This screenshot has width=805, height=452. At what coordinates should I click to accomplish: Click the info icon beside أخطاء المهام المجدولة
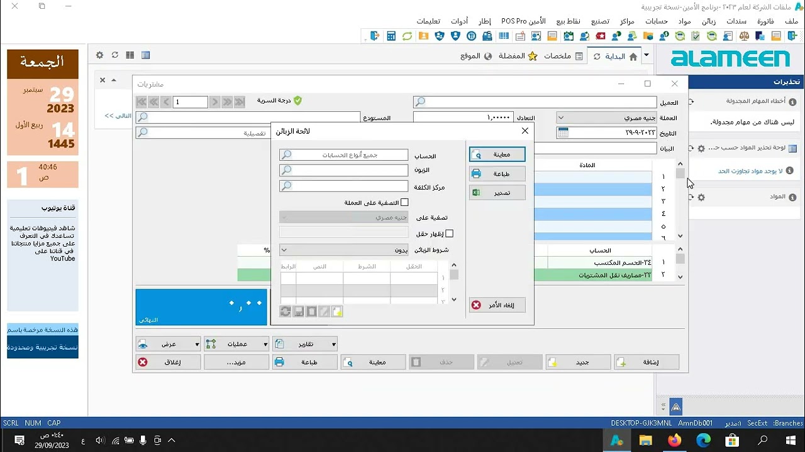(x=792, y=102)
